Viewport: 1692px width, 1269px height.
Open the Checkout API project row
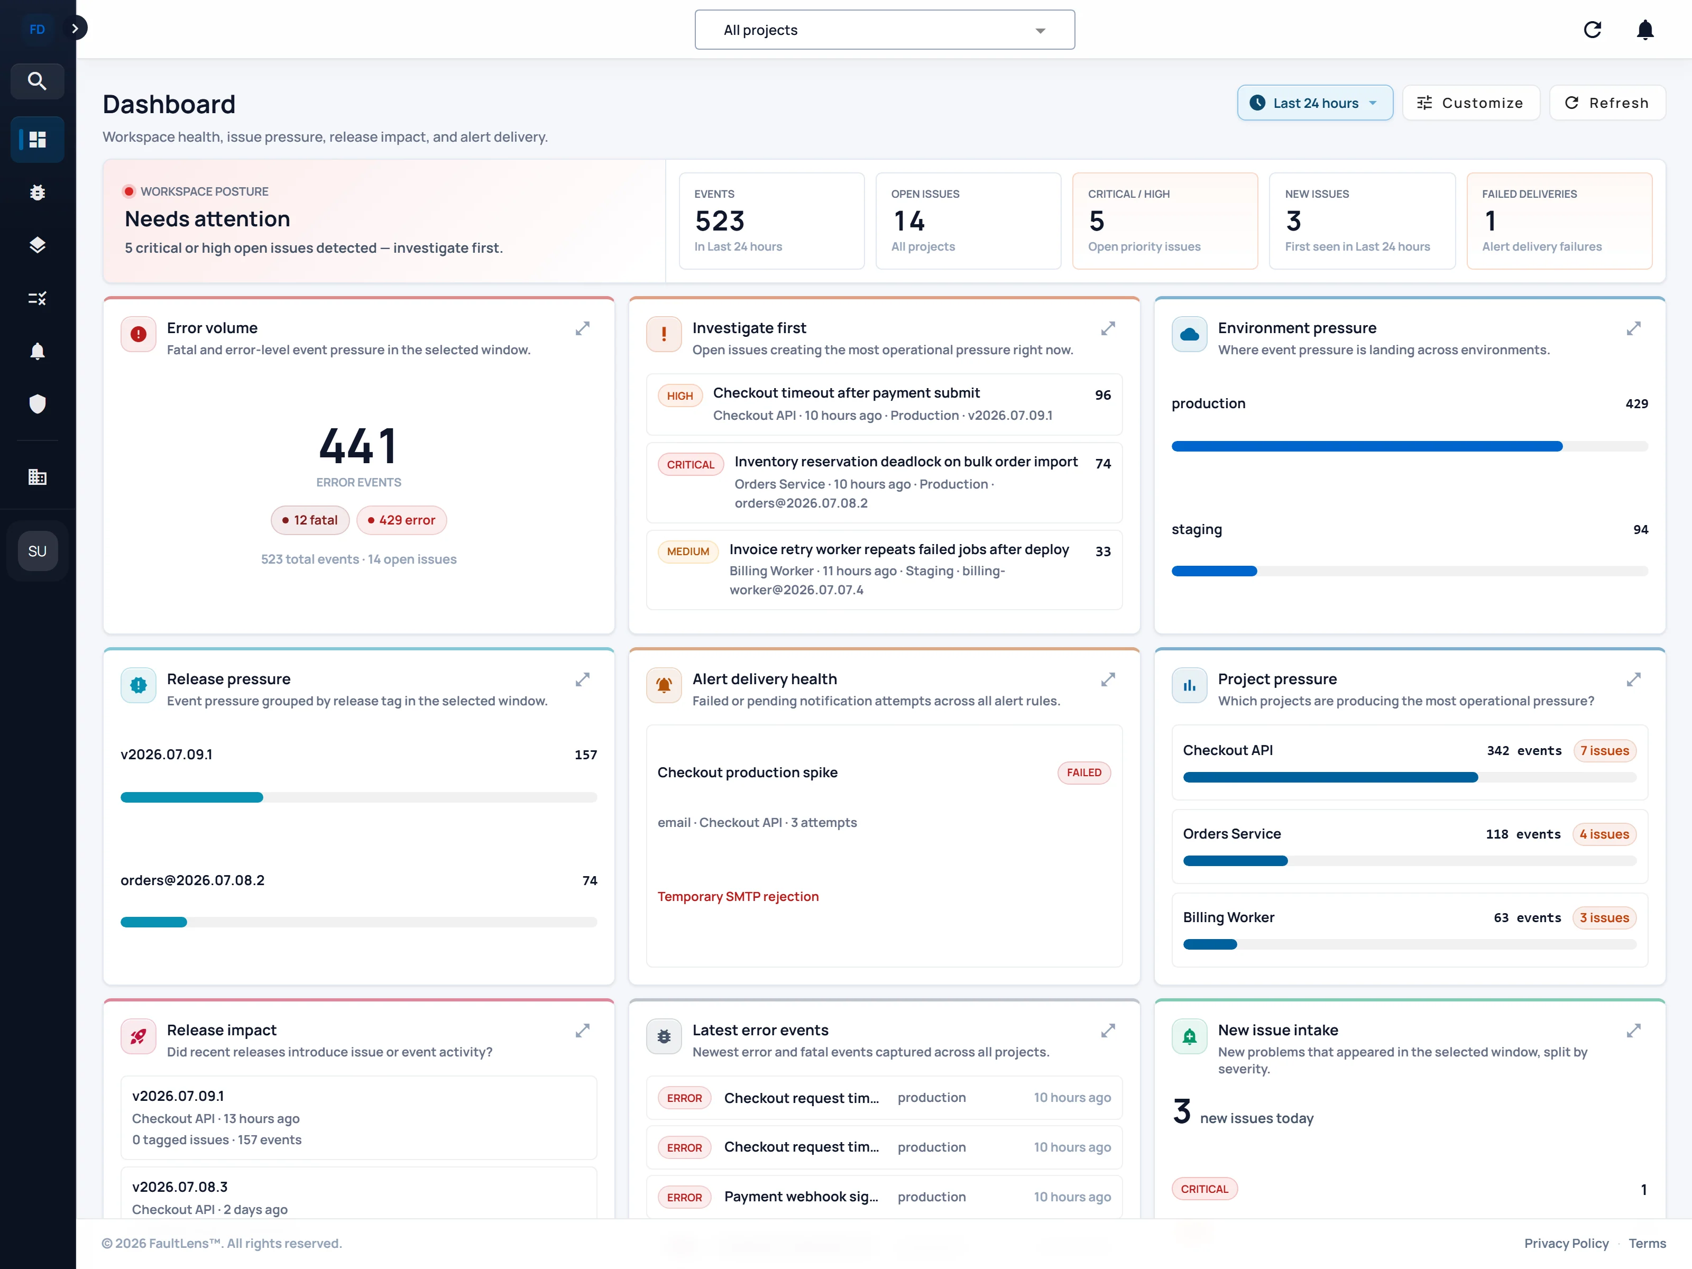(1410, 762)
